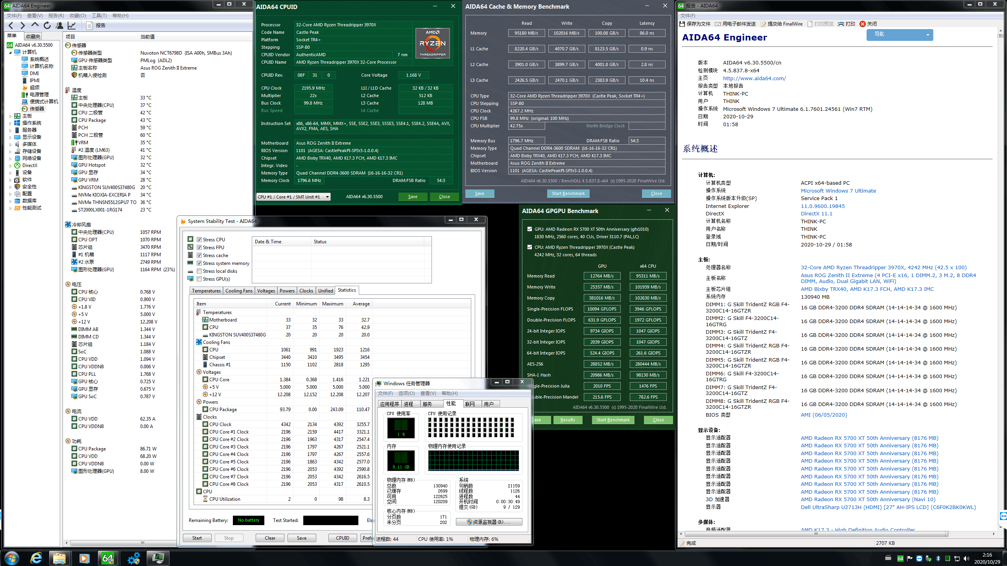Image resolution: width=1007 pixels, height=566 pixels.
Task: Click the Up arrow in AIDA64 toolbar
Action: tap(35, 26)
